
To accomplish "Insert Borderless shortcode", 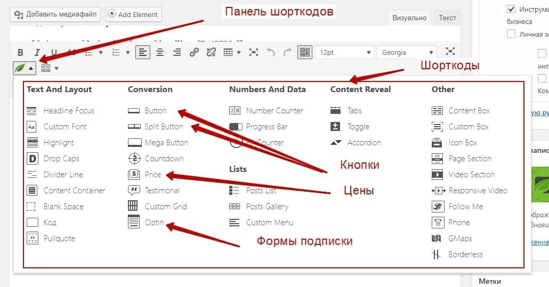I will (x=457, y=255).
